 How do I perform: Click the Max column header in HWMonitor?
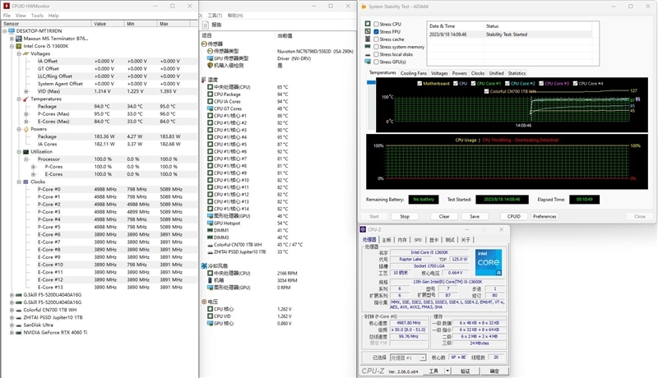coord(175,24)
